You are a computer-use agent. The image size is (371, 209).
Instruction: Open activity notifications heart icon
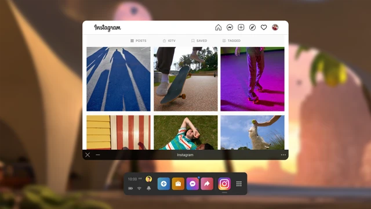(x=264, y=27)
